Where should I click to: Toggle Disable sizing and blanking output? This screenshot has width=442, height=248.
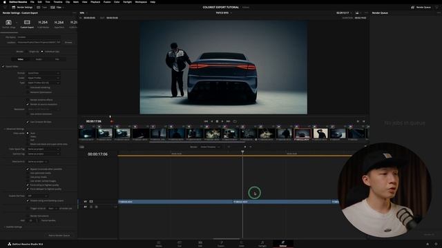tap(28, 200)
